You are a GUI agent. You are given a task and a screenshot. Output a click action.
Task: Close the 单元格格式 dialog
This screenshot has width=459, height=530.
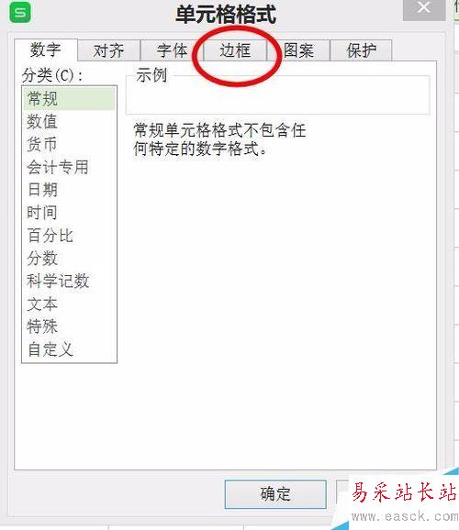[424, 9]
